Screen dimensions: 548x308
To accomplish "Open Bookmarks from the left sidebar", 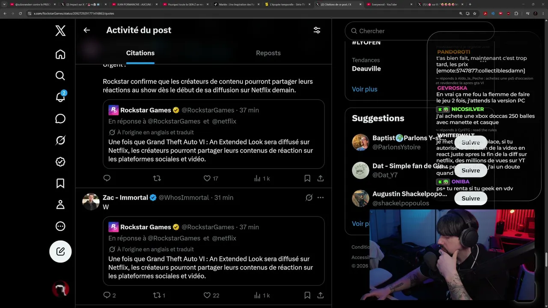I will [60, 183].
